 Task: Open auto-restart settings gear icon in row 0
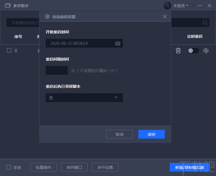[206, 51]
